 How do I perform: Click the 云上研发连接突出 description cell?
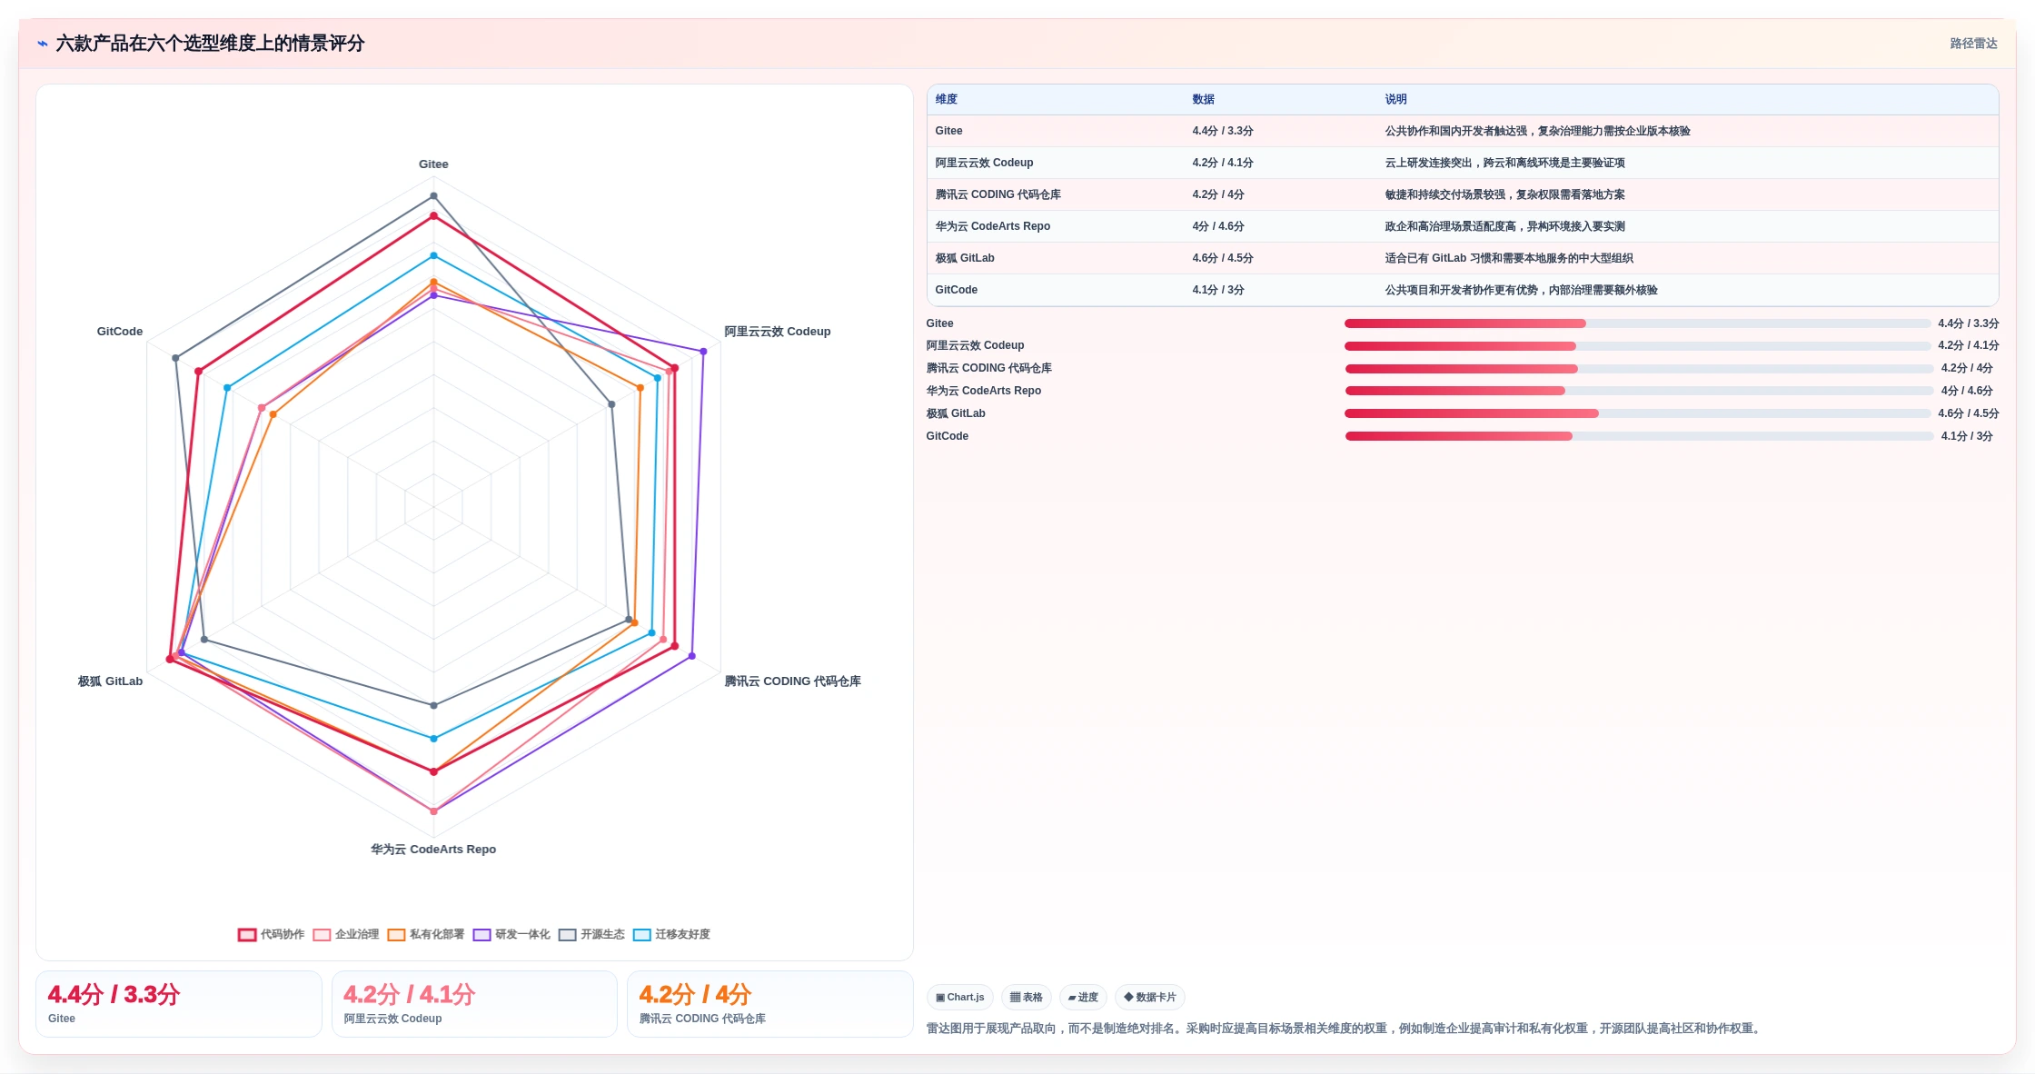pos(1504,163)
